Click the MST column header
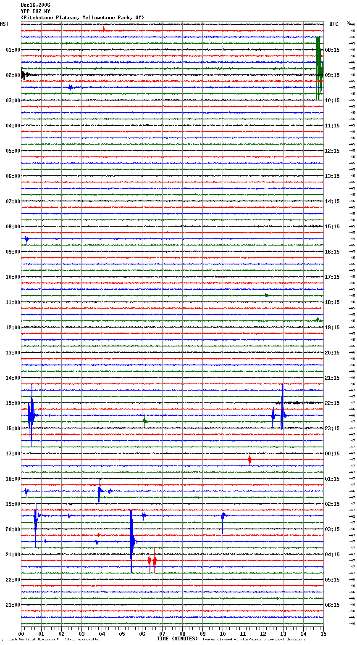The height and width of the screenshot is (645, 357). point(4,24)
